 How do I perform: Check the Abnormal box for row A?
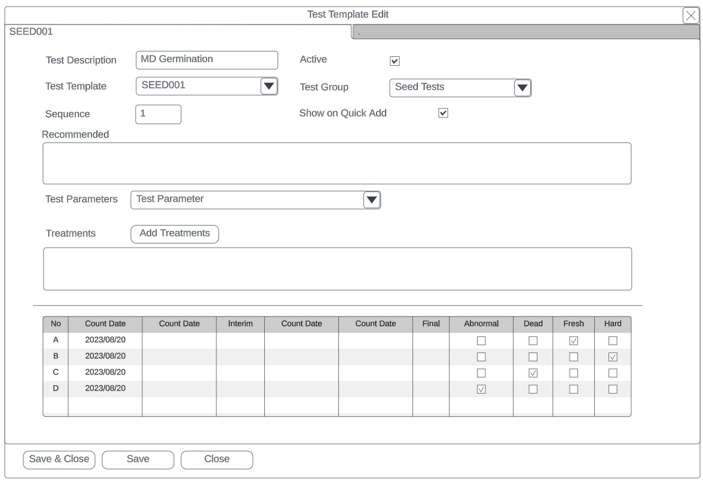tap(481, 341)
